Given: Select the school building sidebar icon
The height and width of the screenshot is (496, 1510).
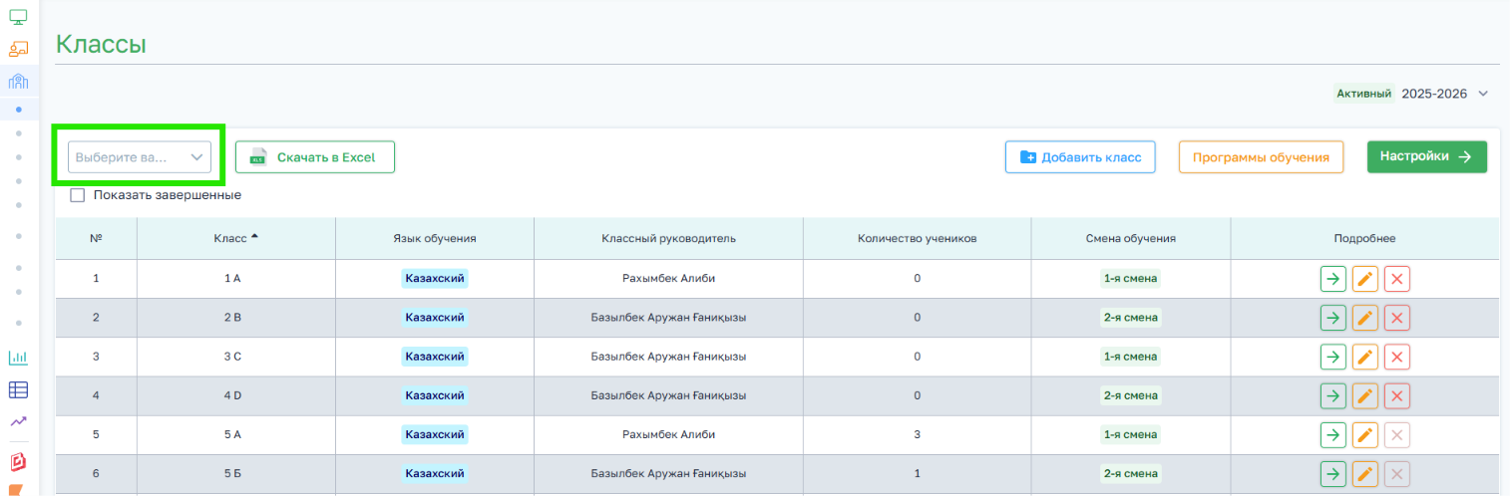Looking at the screenshot, I should pos(18,82).
